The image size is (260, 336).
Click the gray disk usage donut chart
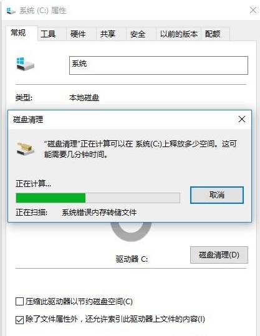pyautogui.click(x=131, y=231)
